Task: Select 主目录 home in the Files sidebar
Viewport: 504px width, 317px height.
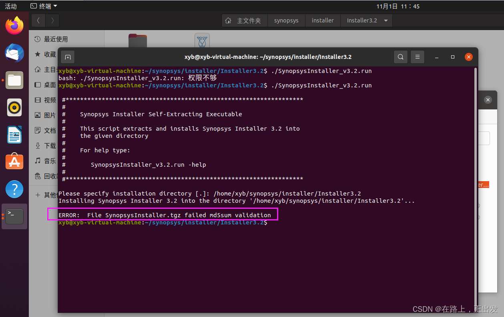Action: pos(46,69)
